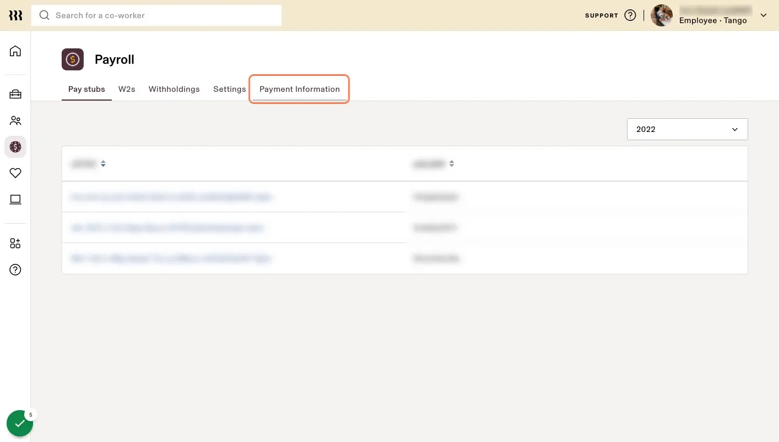779x442 pixels.
Task: Open the People icon in sidebar
Action: click(15, 120)
